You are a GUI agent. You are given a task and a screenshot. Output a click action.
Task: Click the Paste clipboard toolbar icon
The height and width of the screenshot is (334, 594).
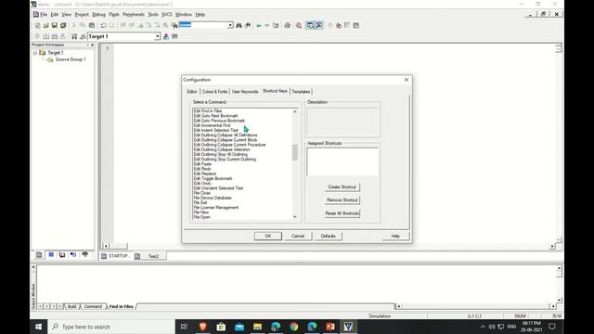coord(92,25)
